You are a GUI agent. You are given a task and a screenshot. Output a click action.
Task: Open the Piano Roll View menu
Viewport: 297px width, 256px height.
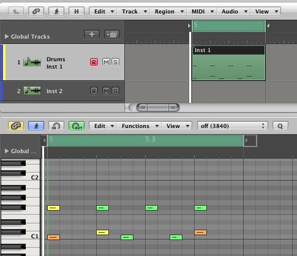pyautogui.click(x=177, y=126)
